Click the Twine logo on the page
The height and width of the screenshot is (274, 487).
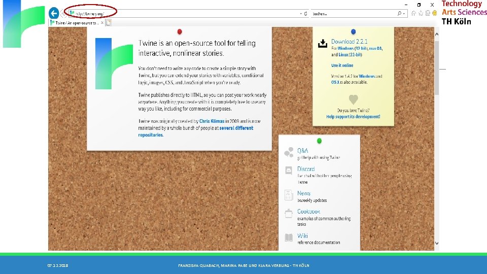coord(114,64)
